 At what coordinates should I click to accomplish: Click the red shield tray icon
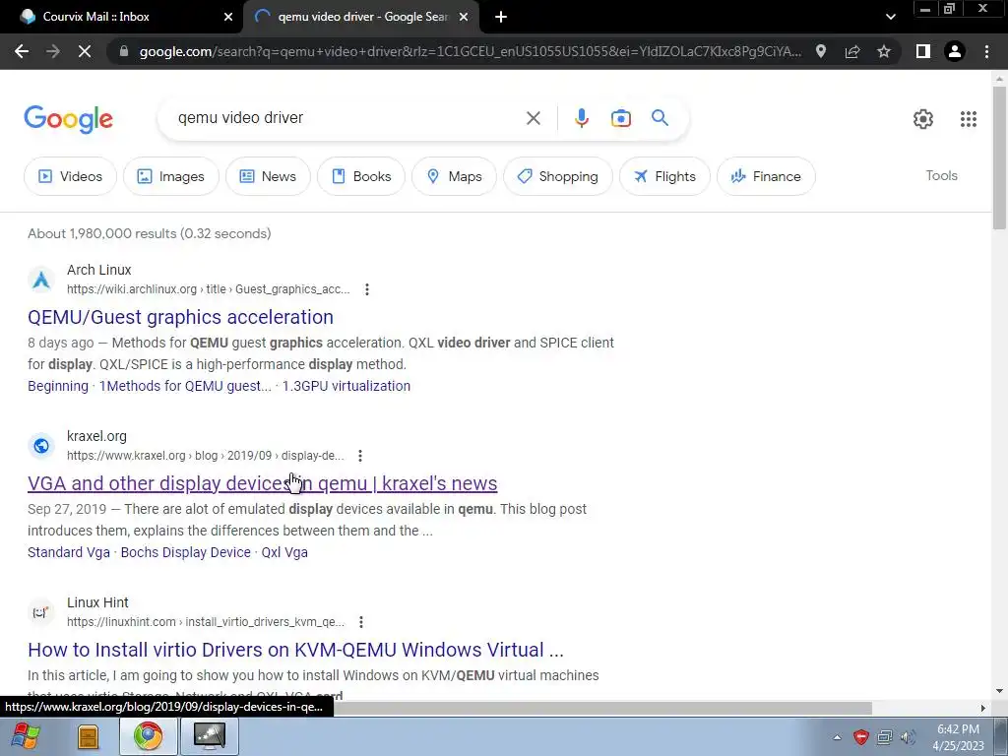pos(860,737)
